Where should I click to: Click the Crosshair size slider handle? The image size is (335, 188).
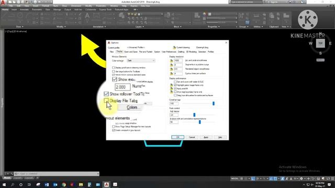click(x=214, y=103)
